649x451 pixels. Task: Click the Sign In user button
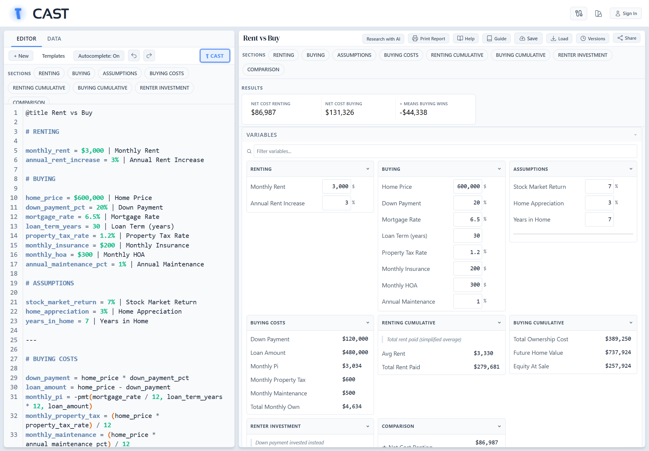click(626, 14)
